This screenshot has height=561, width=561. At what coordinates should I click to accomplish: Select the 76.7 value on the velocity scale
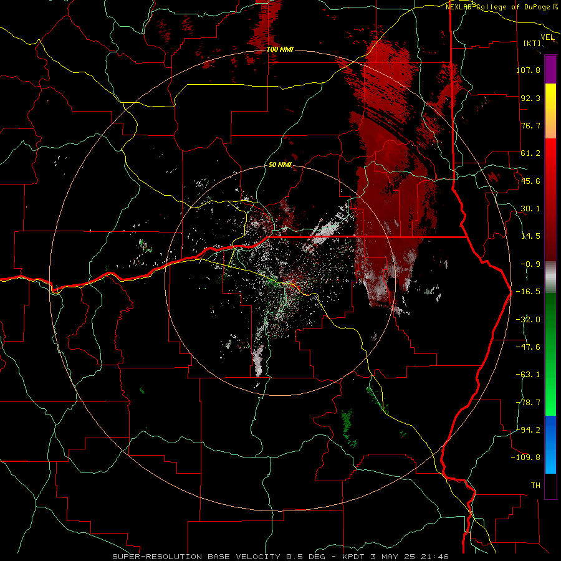530,125
